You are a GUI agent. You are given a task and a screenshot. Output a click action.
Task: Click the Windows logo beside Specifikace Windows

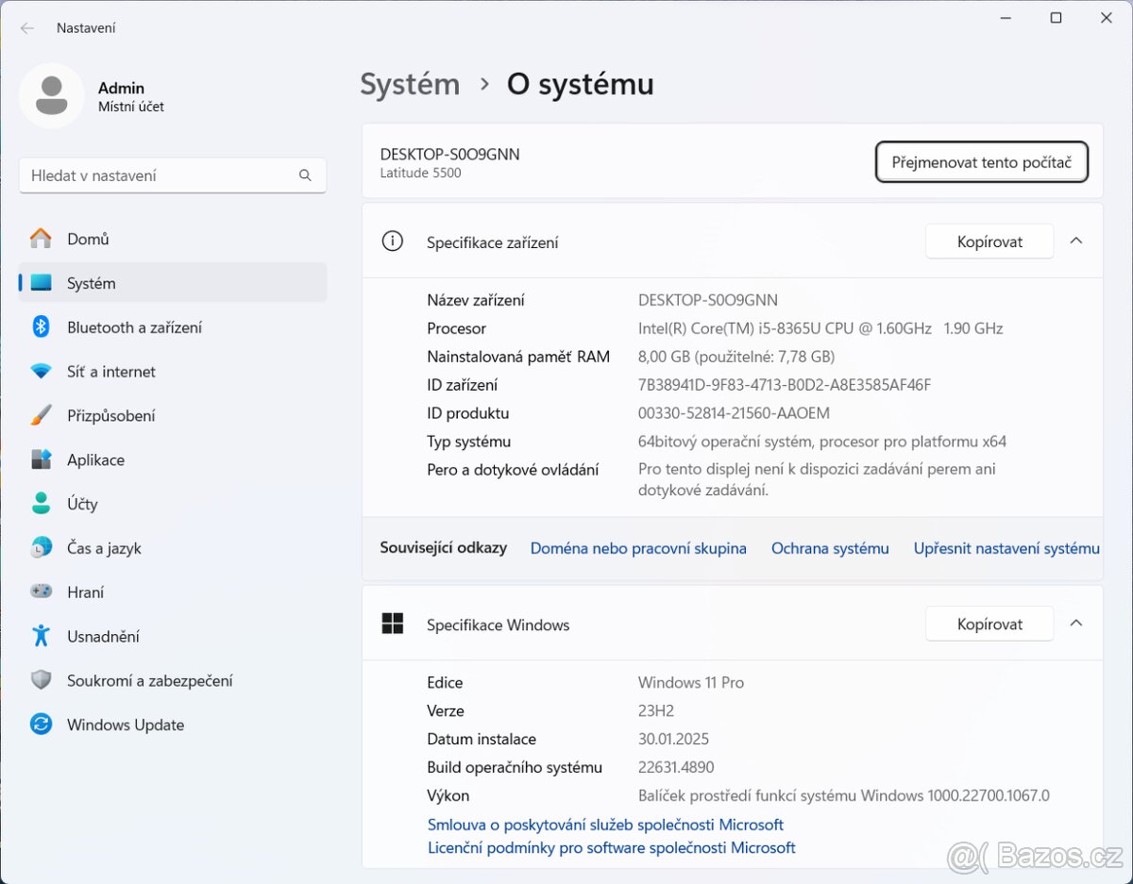[x=392, y=624]
